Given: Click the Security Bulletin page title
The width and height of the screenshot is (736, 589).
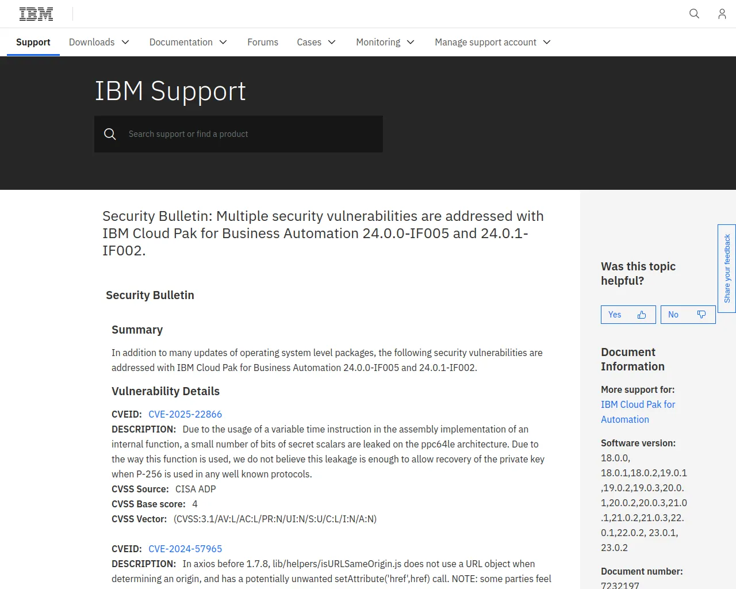Looking at the screenshot, I should pyautogui.click(x=323, y=233).
